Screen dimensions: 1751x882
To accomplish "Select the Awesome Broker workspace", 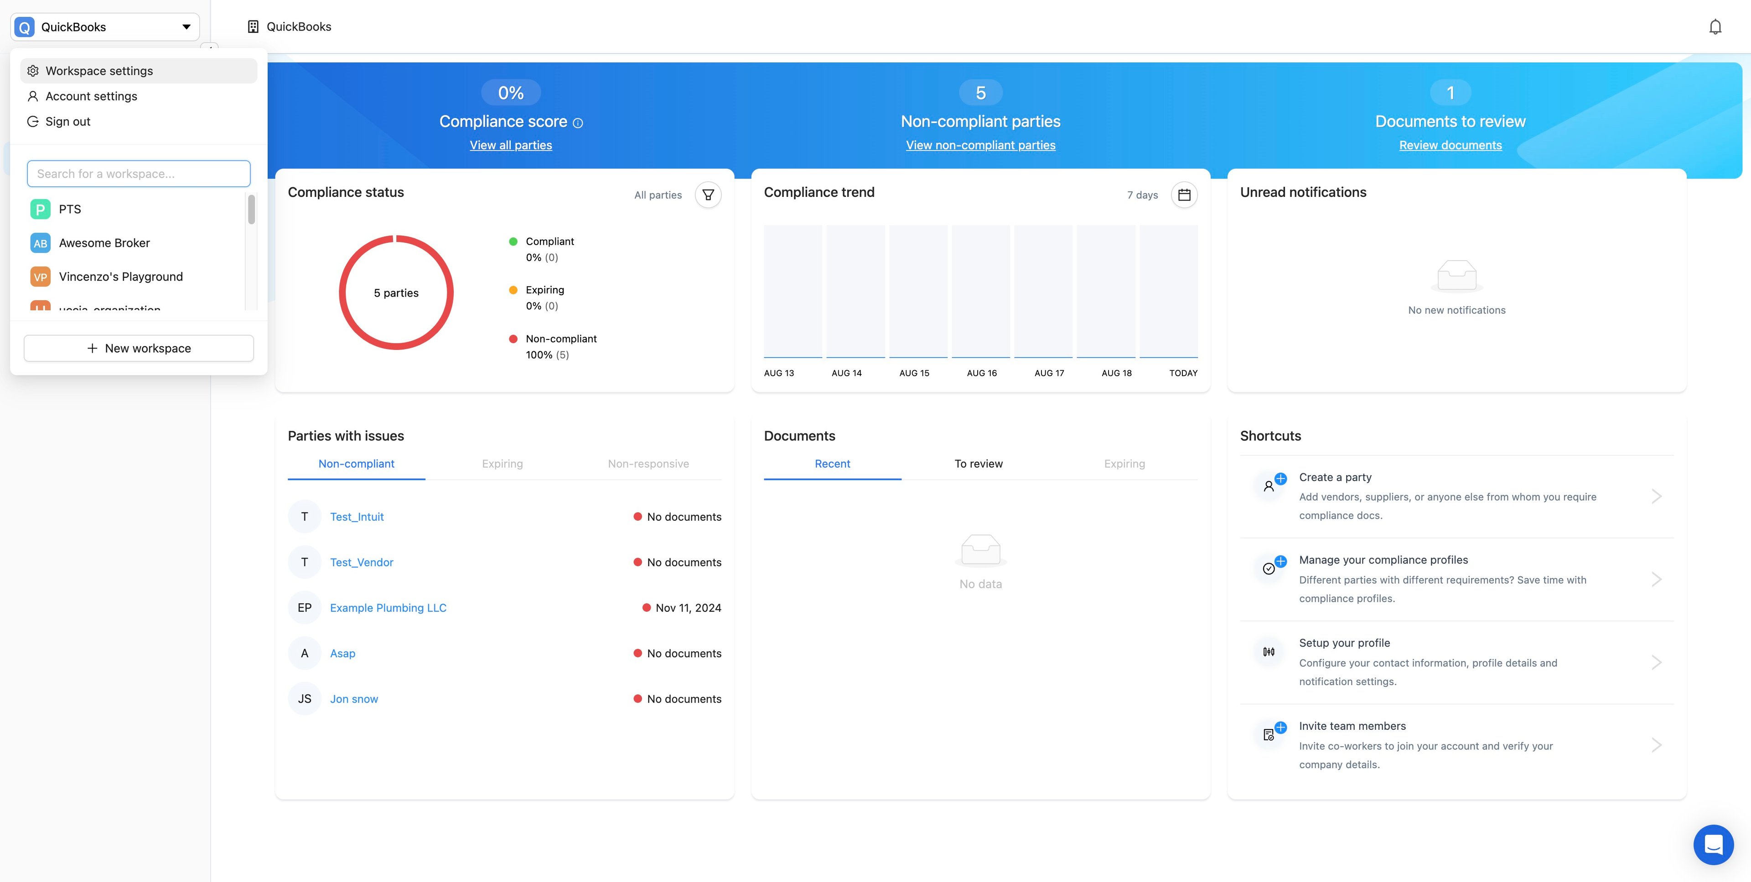I will tap(104, 243).
